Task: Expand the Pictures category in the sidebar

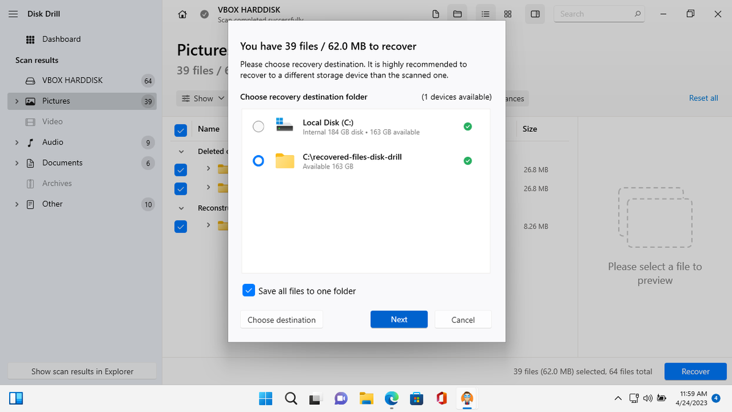Action: [x=16, y=101]
